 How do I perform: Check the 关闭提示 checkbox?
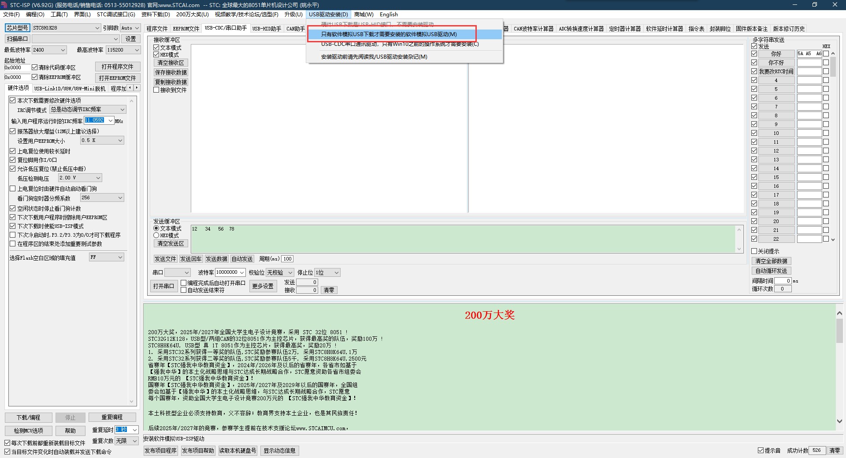click(754, 251)
